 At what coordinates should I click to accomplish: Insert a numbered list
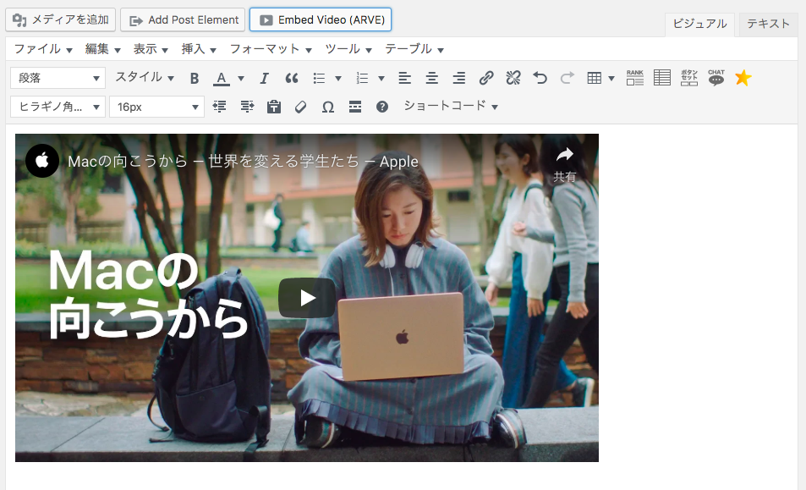[x=362, y=78]
